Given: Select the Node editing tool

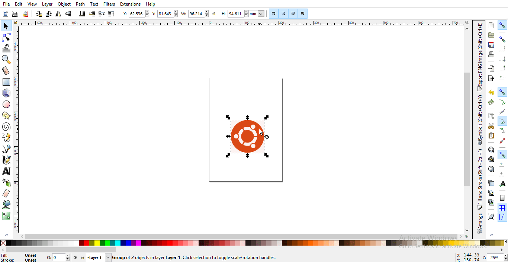Looking at the screenshot, I should click(x=6, y=37).
